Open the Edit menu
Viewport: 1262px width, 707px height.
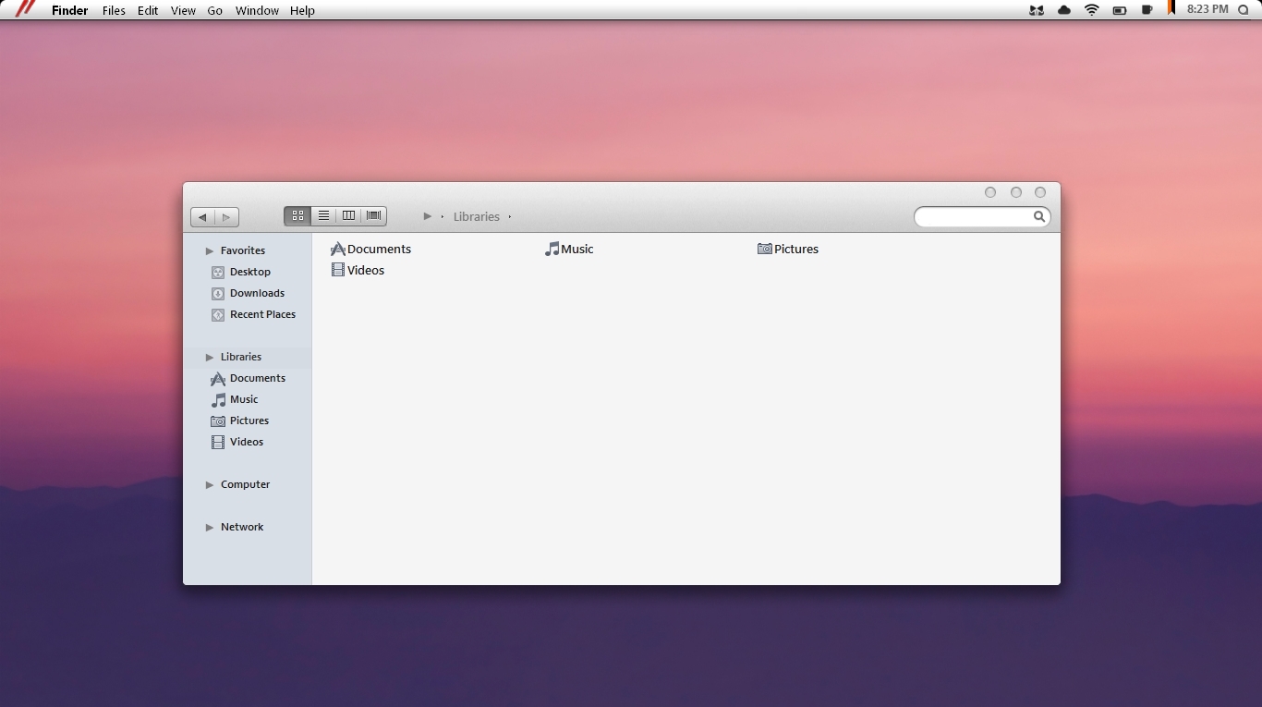pyautogui.click(x=148, y=10)
